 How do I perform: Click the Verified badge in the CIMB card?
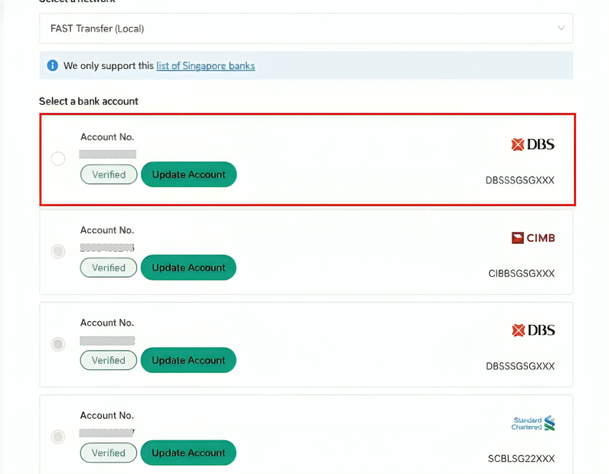click(x=108, y=267)
